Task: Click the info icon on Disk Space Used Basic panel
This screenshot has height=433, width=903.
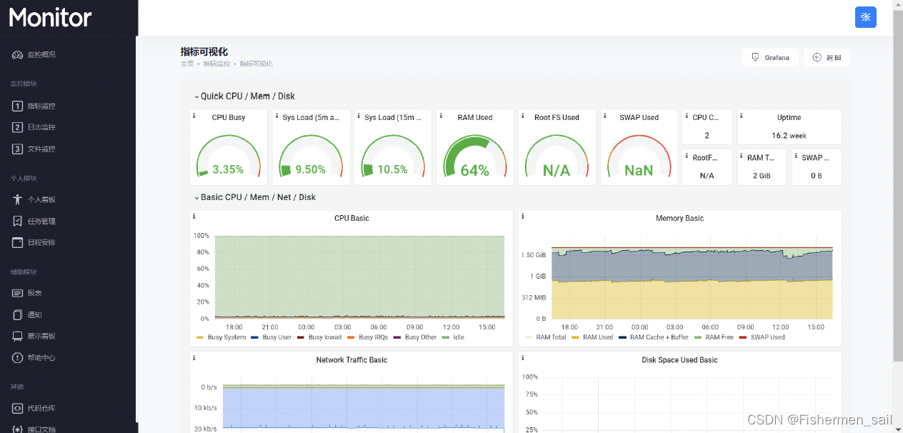Action: coord(522,357)
